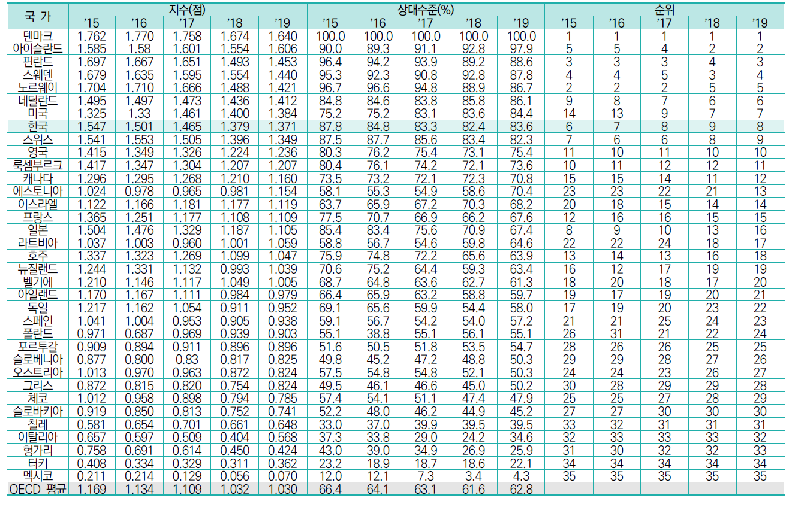Select the '독일' row label
The height and width of the screenshot is (507, 795).
tap(38, 308)
